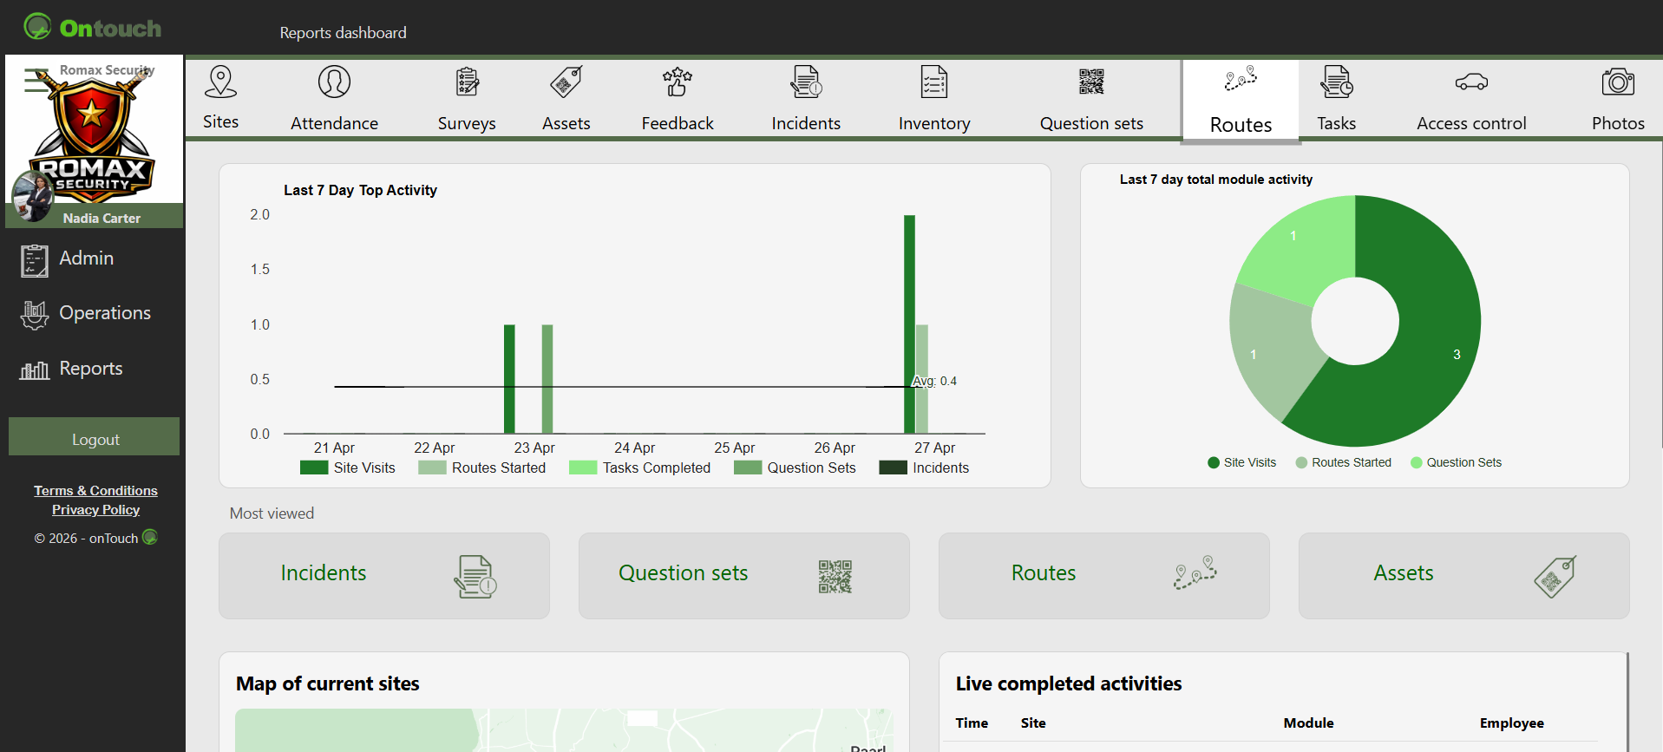
Task: Open the Feedback stars icon
Action: pyautogui.click(x=678, y=82)
